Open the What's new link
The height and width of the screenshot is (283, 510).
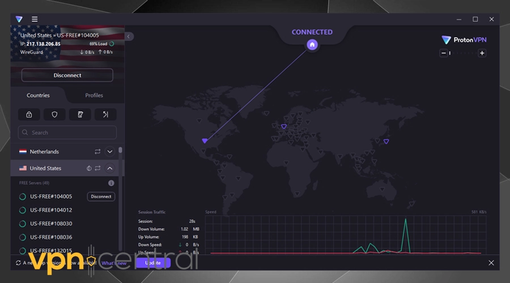[x=114, y=263]
